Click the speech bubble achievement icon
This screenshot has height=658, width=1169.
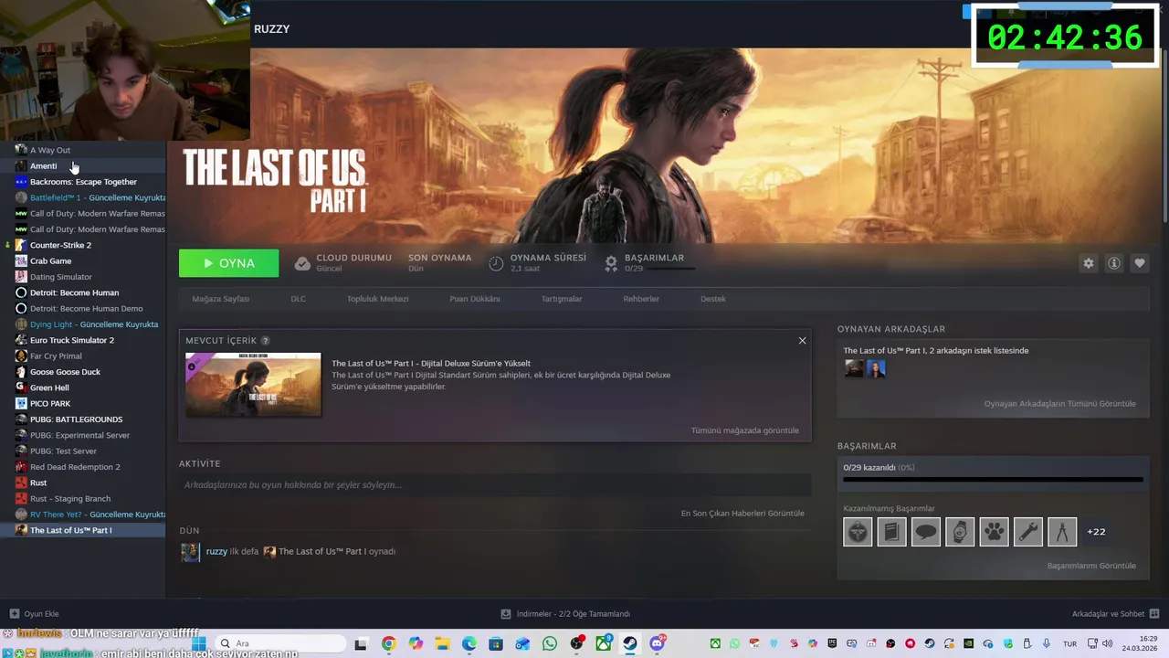(x=925, y=531)
